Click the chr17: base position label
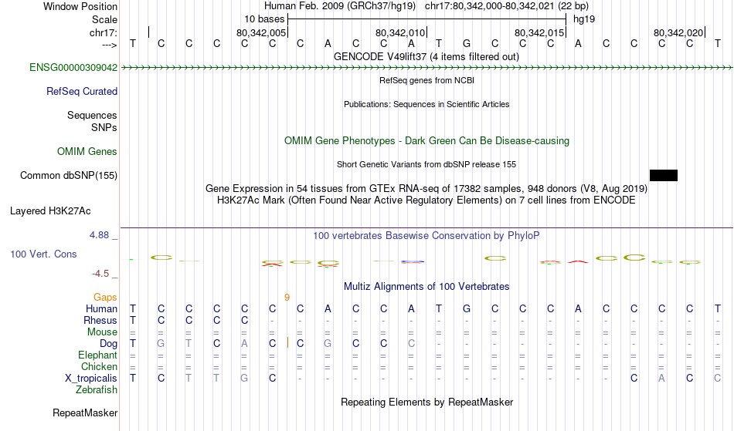This screenshot has height=431, width=734. (104, 32)
